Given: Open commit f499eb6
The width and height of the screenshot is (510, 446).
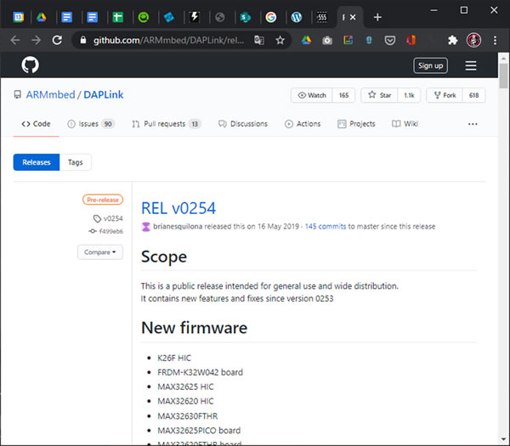Looking at the screenshot, I should pyautogui.click(x=106, y=231).
